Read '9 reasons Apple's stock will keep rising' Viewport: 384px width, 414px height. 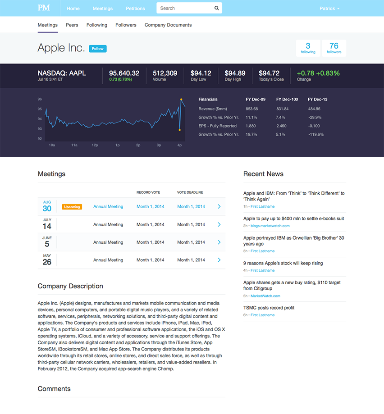[x=283, y=263]
